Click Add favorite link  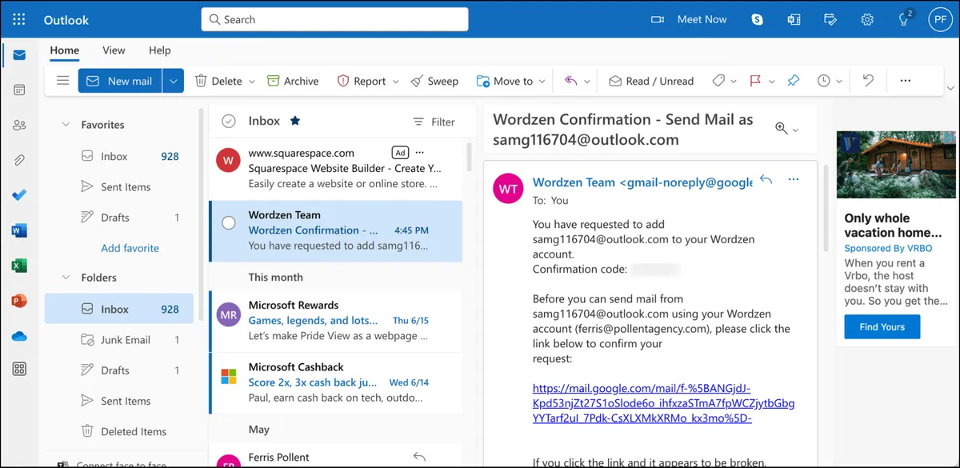click(130, 248)
